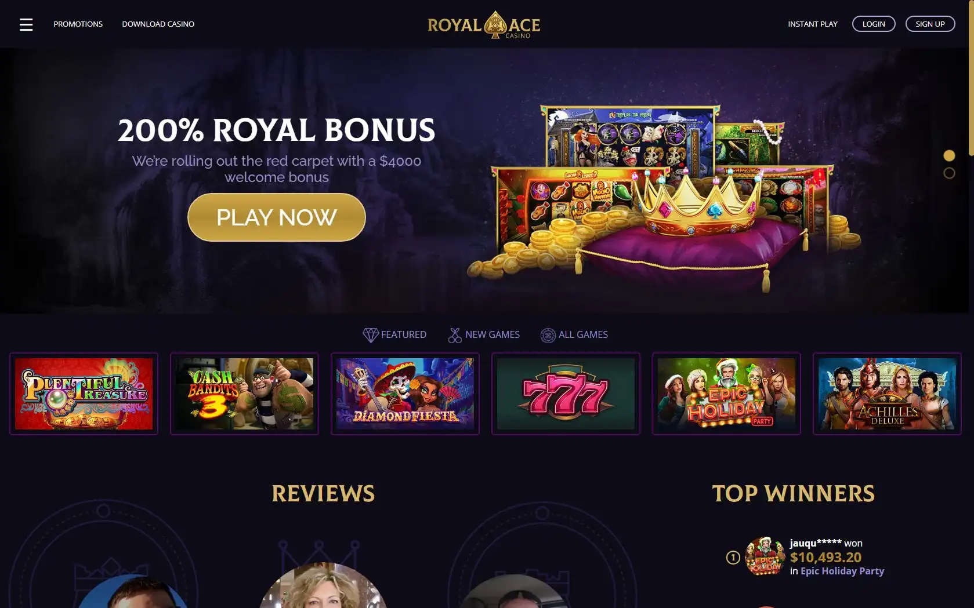Open the Diamond Fiesta game tile
The image size is (974, 608).
point(405,394)
